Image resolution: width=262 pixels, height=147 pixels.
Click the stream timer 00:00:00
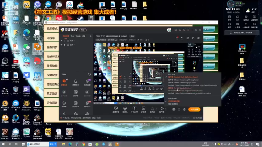coord(197,118)
